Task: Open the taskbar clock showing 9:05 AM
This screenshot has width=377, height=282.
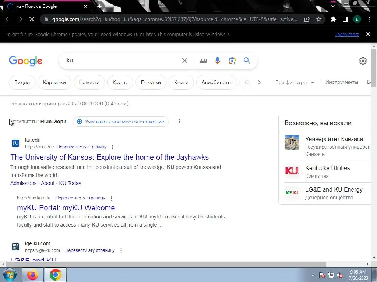Action: coord(358,275)
